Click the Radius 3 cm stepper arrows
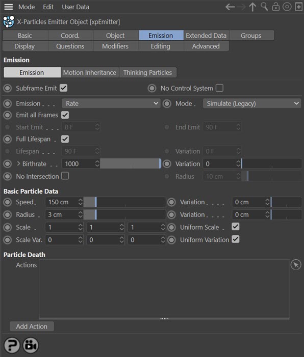This screenshot has height=357, width=304. click(80, 214)
